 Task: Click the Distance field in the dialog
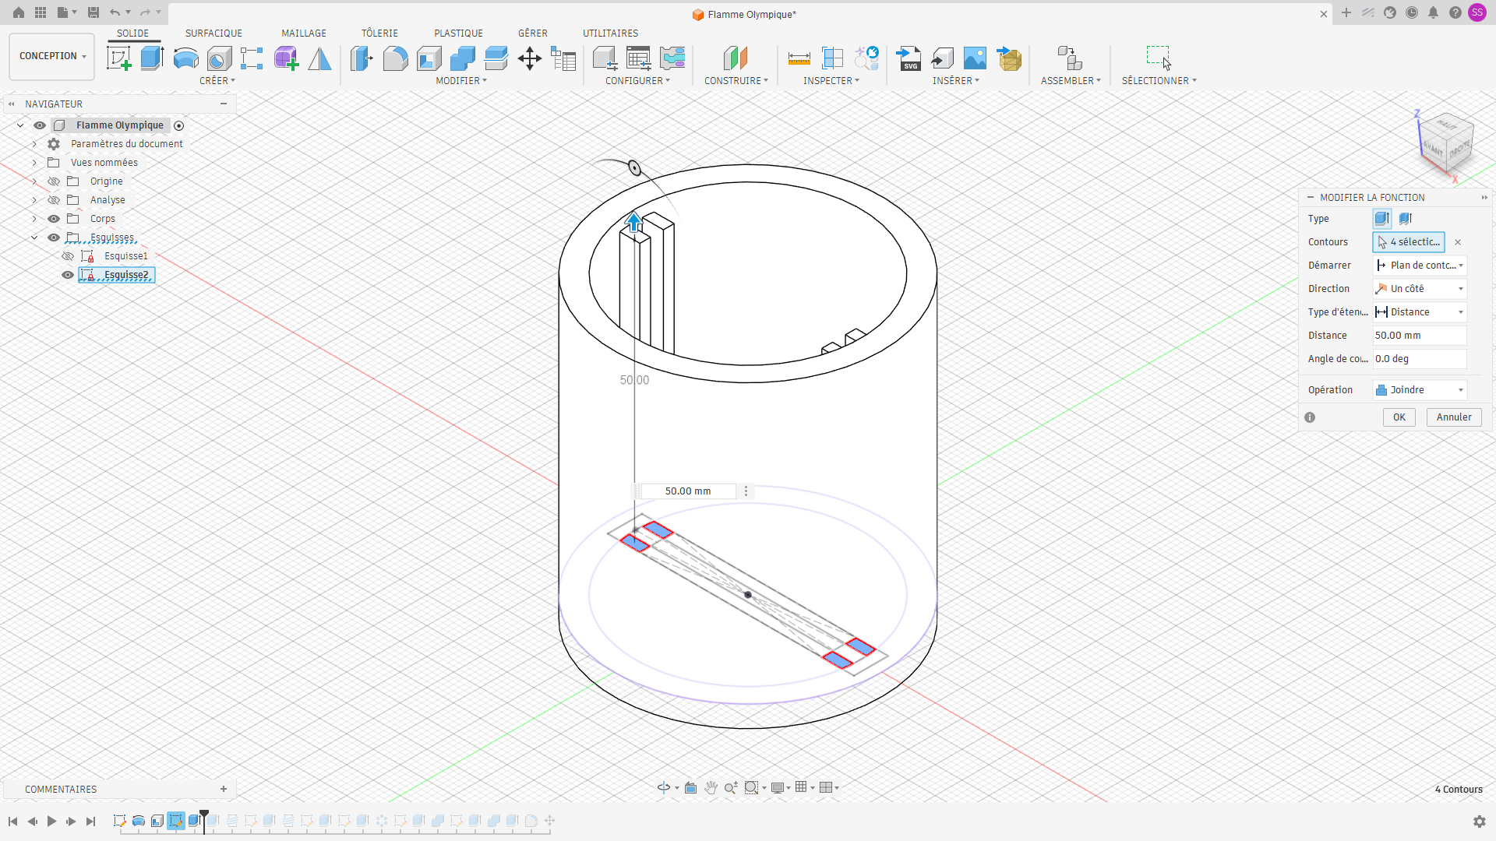coord(1420,336)
